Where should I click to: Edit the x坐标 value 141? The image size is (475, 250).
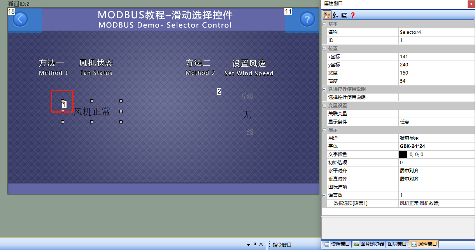coord(436,57)
